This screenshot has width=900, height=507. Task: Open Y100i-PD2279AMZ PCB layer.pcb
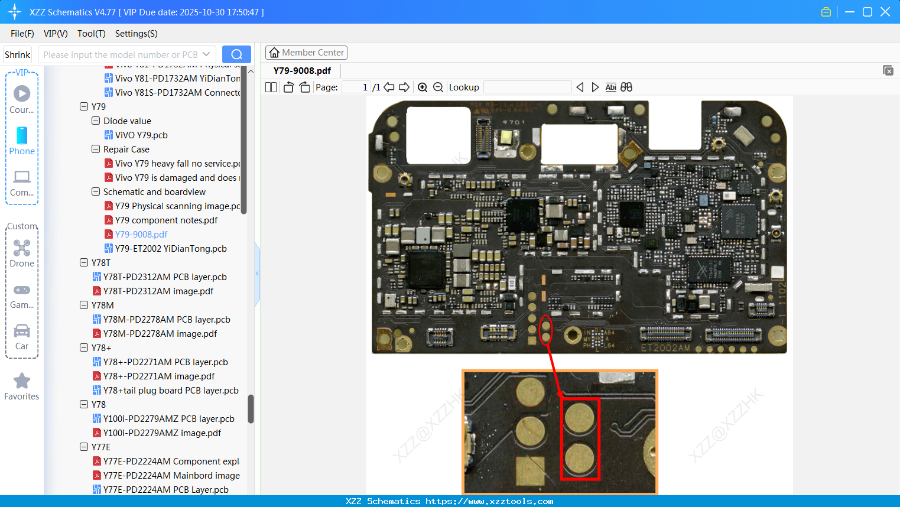click(x=169, y=419)
